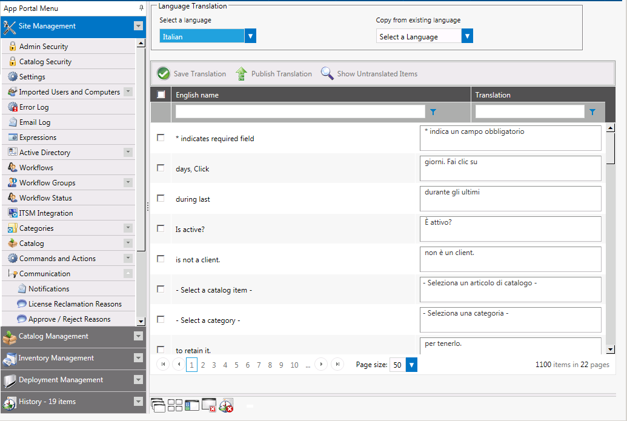Click the filter funnel icon in English name column
This screenshot has height=421, width=627.
[433, 111]
